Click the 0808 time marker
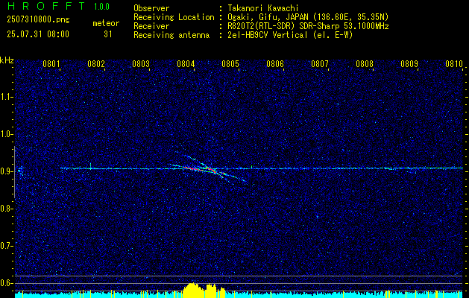Image resolution: width=469 pixels, height=298 pixels. pyautogui.click(x=365, y=63)
